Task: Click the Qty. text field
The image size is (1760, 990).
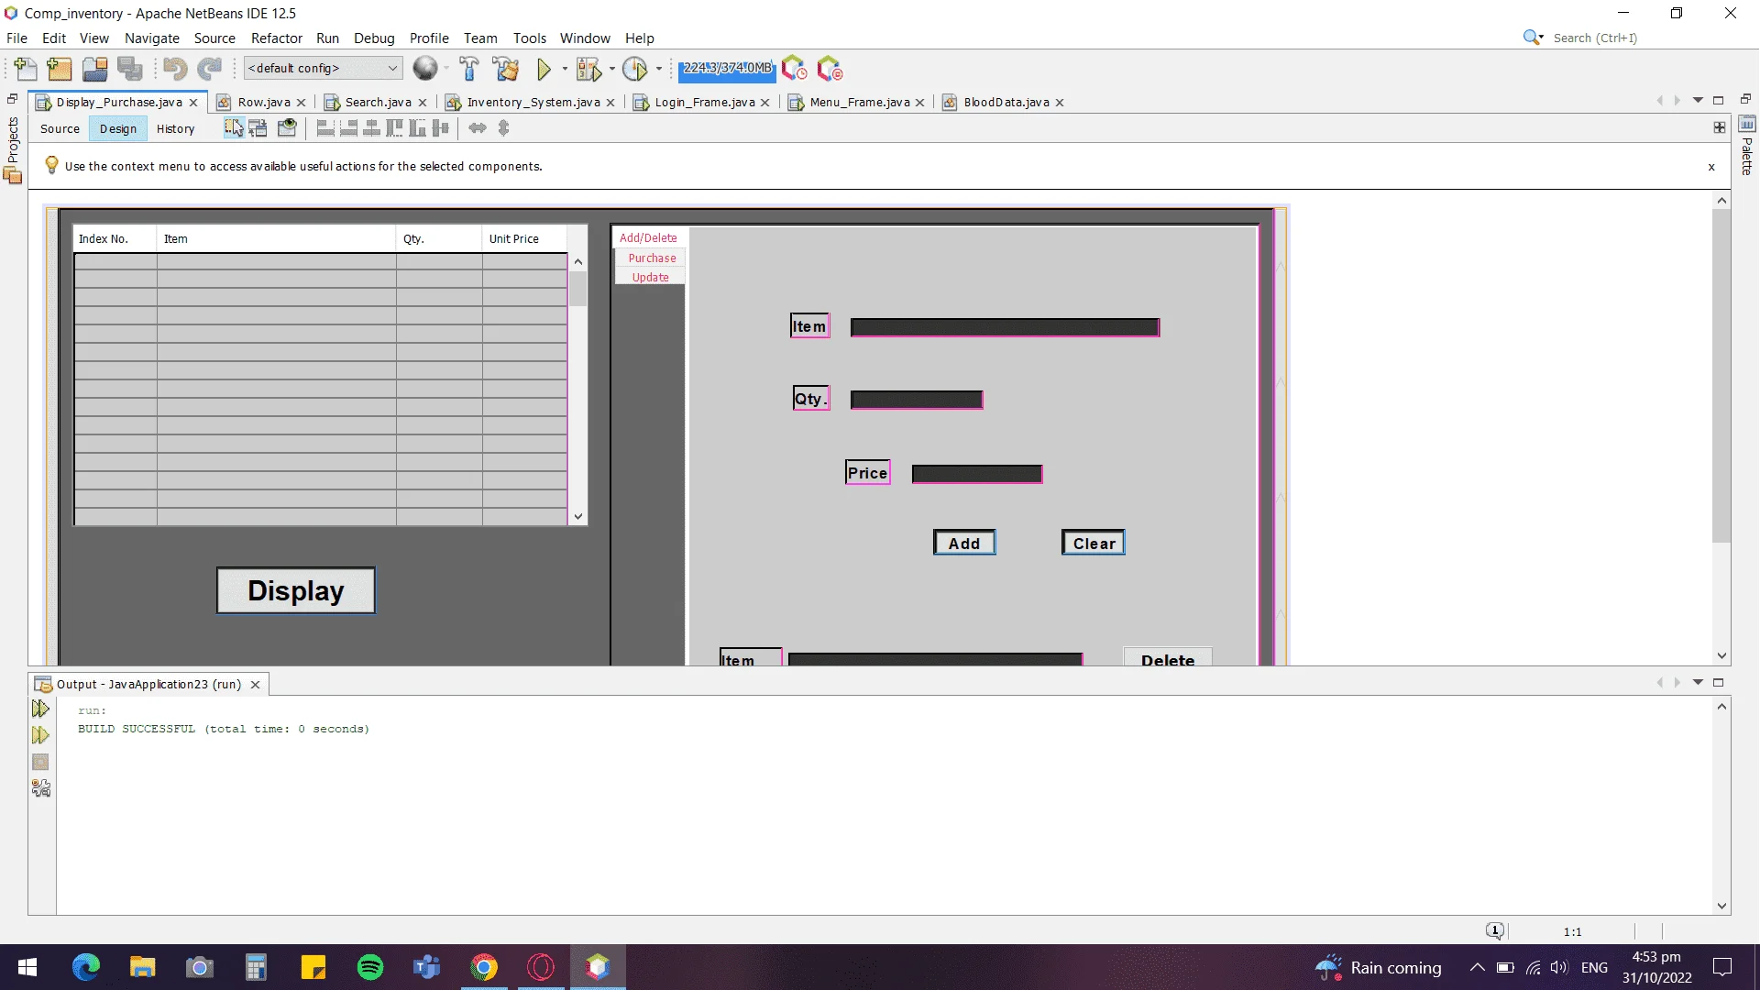Action: pyautogui.click(x=917, y=400)
